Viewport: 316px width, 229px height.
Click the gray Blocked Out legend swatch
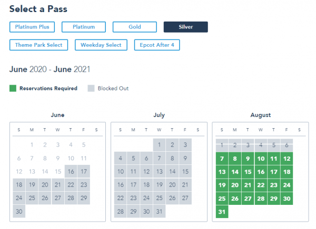click(91, 88)
